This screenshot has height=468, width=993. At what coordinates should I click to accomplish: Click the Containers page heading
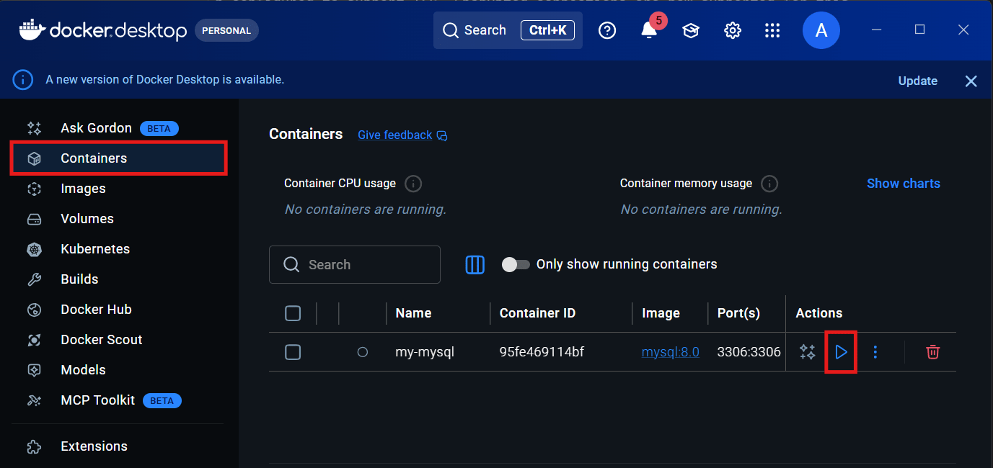(306, 134)
